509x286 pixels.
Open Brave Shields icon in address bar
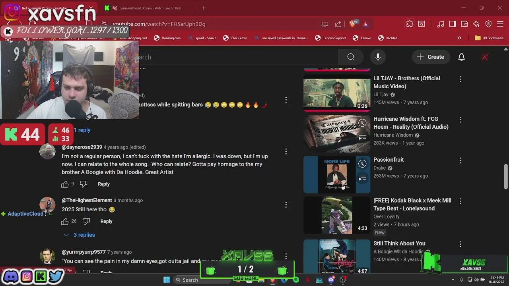click(353, 24)
